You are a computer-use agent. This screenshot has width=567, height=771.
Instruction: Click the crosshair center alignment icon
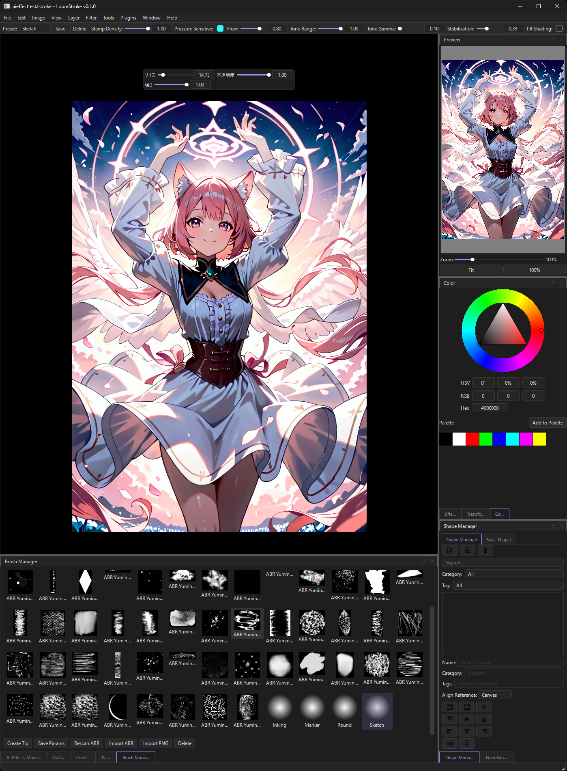click(x=484, y=707)
